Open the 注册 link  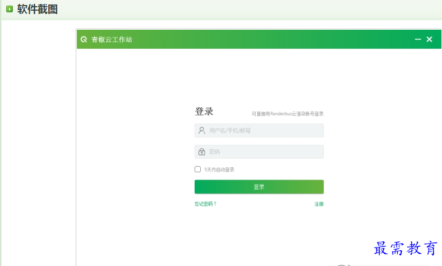(x=319, y=204)
